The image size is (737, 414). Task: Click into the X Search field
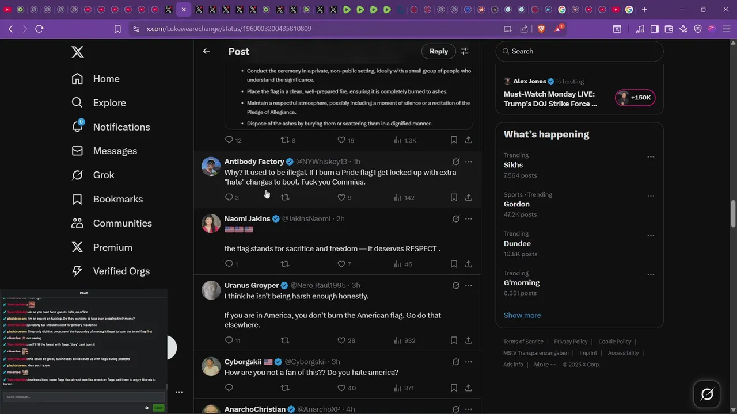pos(579,51)
